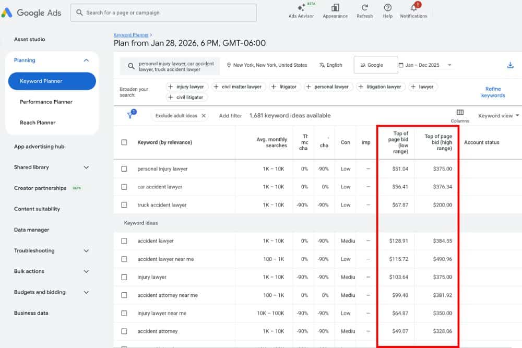
Task: Tick the select-all header checkbox
Action: 124,142
